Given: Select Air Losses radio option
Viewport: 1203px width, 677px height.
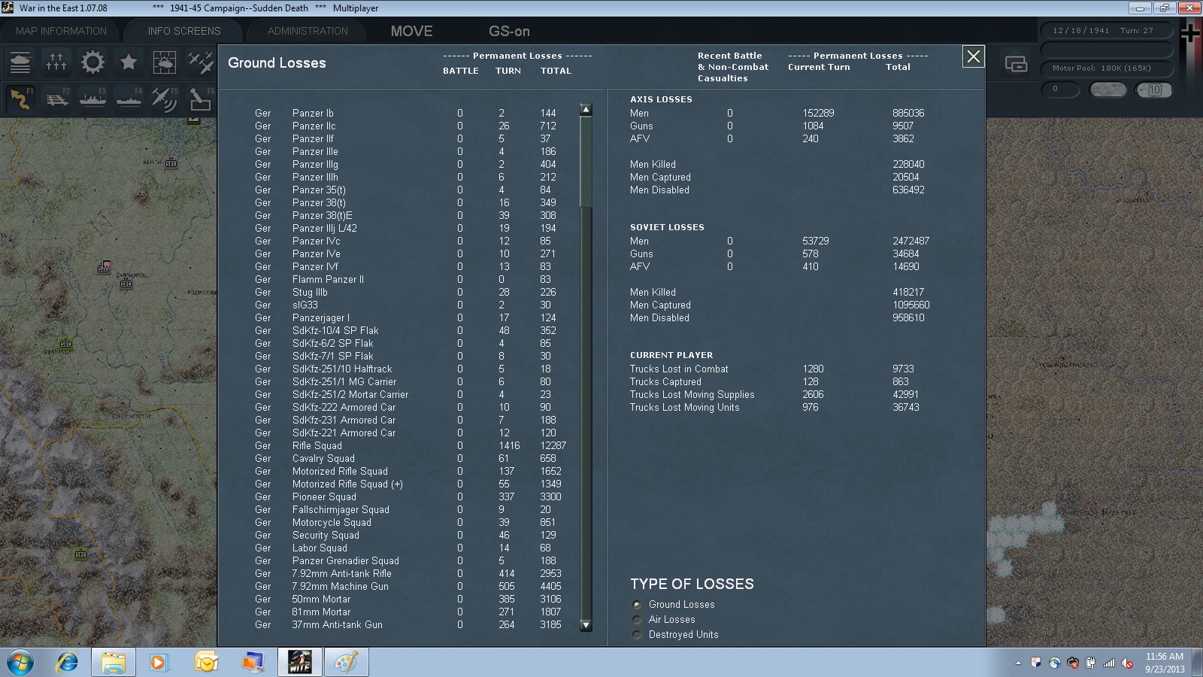Looking at the screenshot, I should tap(637, 619).
